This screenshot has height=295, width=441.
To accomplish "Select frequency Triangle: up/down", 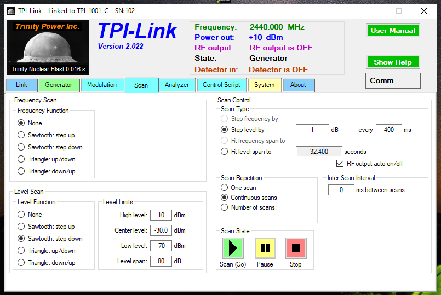I will click(x=47, y=159).
